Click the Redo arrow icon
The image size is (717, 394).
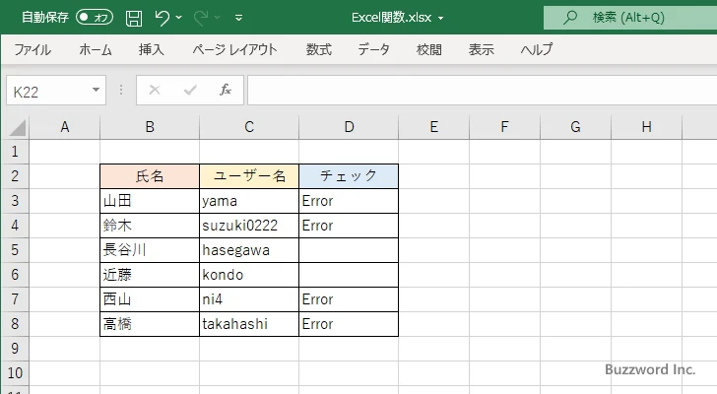coord(200,18)
